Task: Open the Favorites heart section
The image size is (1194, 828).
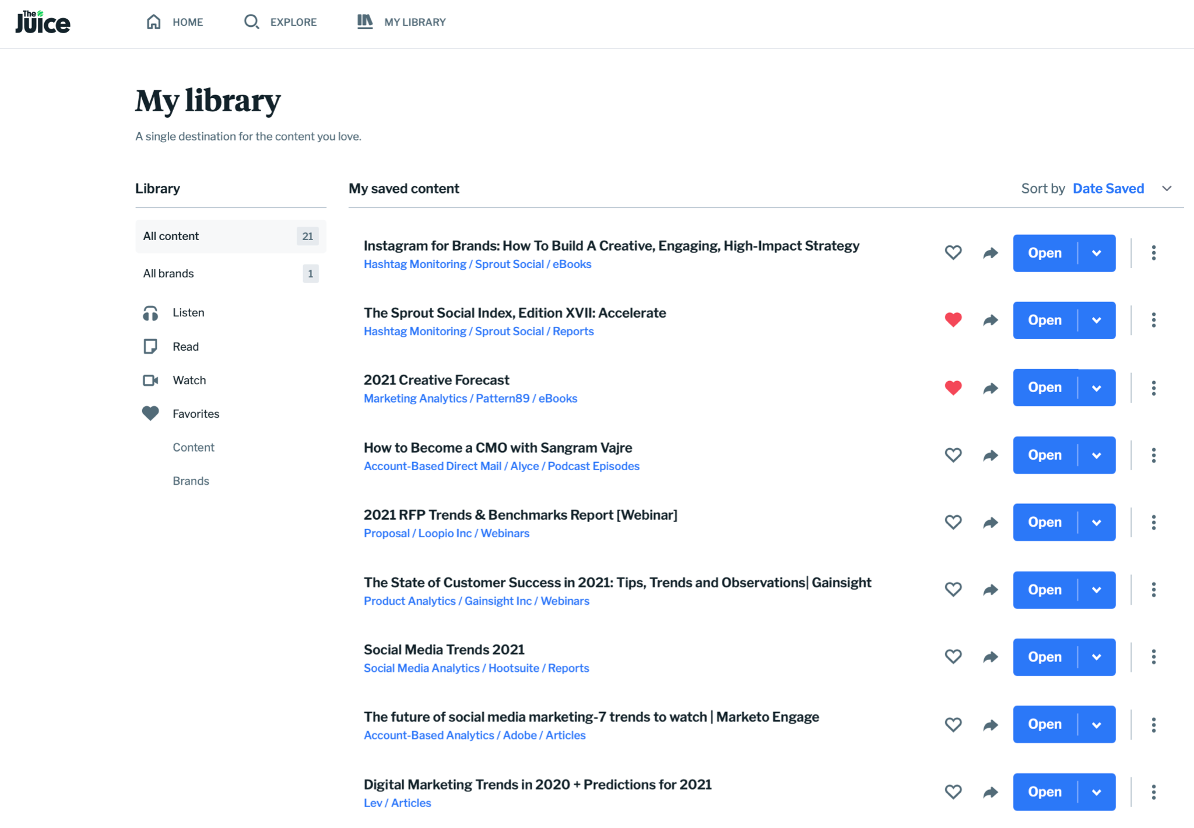Action: [x=150, y=414]
